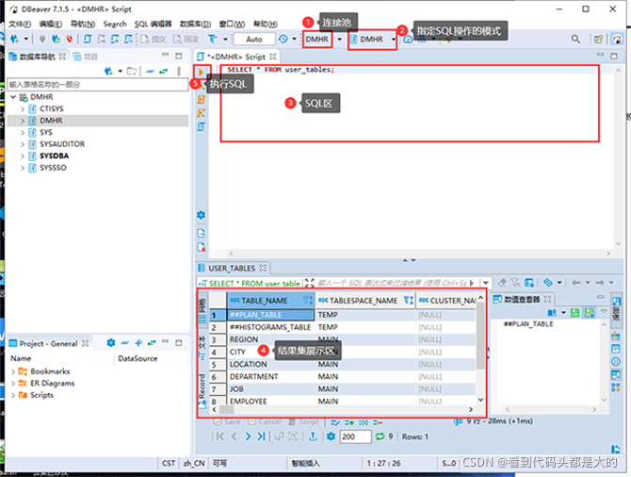
Task: Toggle the Record view side tab
Action: coord(202,391)
